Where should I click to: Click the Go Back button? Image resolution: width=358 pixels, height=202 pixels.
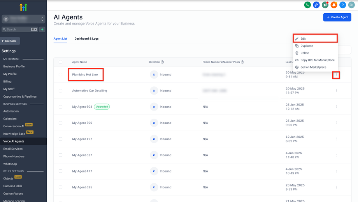(10, 41)
